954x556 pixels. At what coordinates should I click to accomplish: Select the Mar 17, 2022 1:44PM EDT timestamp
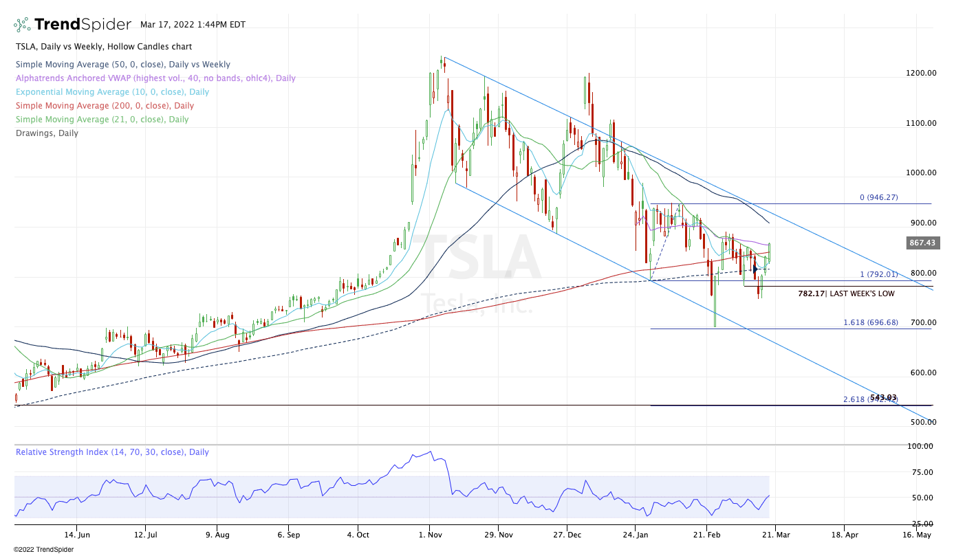[193, 24]
